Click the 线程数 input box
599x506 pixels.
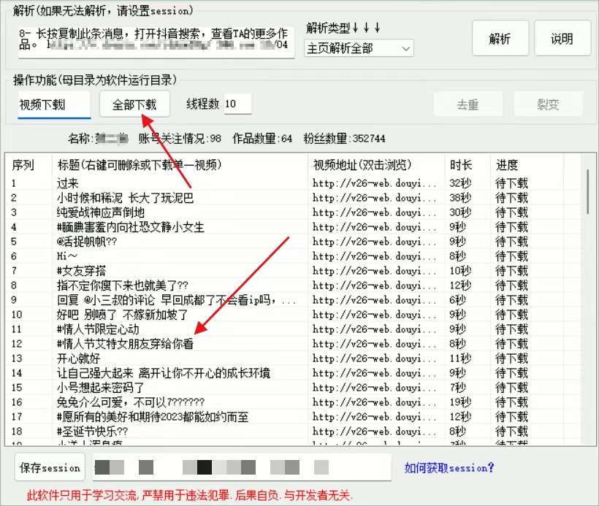[237, 104]
